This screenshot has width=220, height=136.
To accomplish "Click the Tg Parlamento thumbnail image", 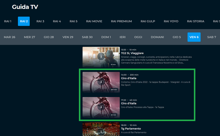I will click(101, 129).
